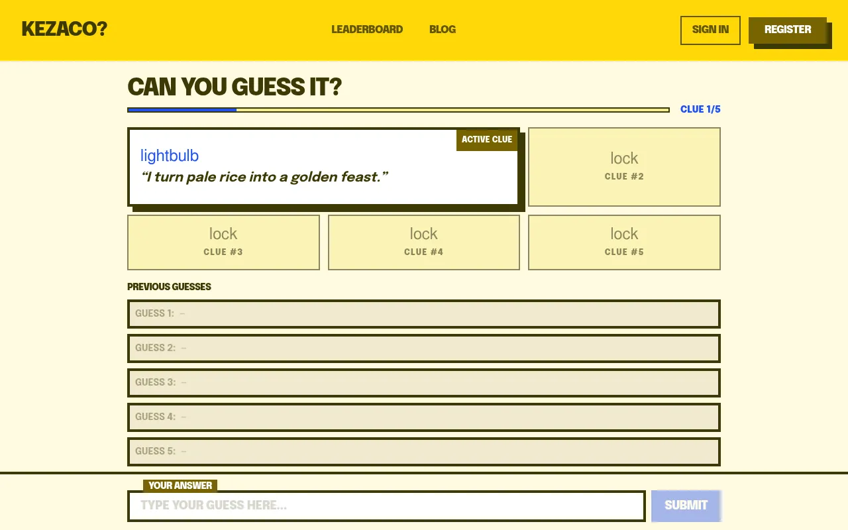This screenshot has width=848, height=530.
Task: Click the 'CLUE #2' label
Action: pyautogui.click(x=624, y=177)
